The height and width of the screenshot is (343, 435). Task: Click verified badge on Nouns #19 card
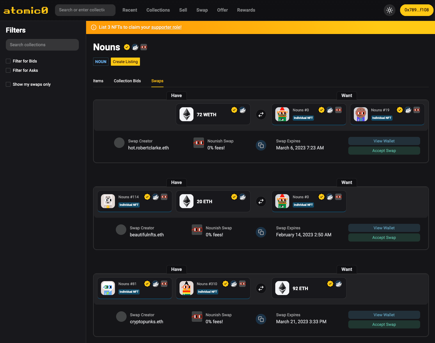(400, 110)
